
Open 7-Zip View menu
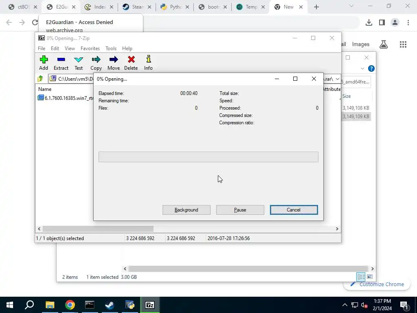click(70, 48)
